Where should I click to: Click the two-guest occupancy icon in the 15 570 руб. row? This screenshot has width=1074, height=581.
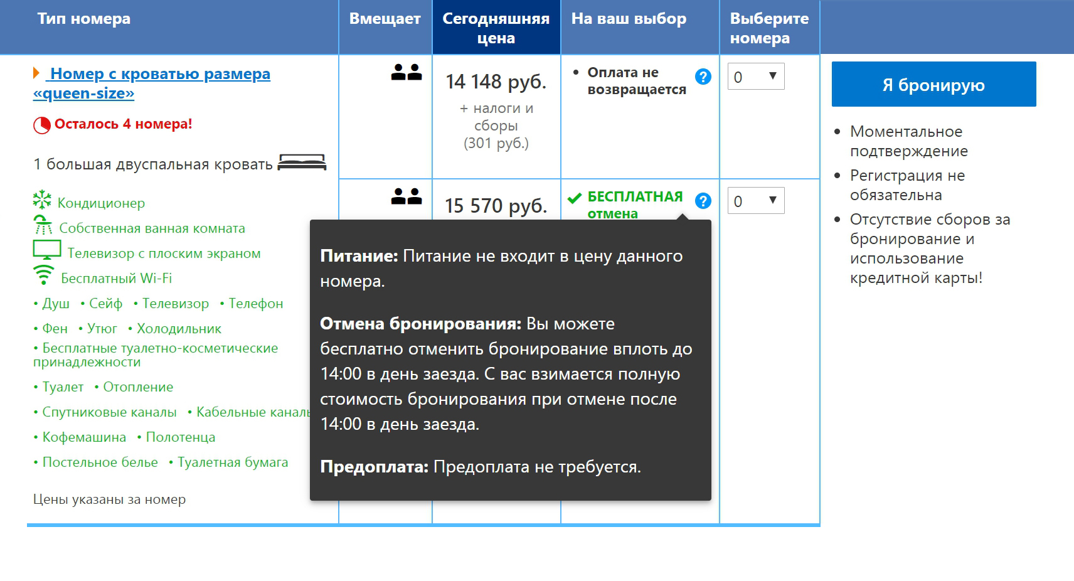pyautogui.click(x=407, y=196)
